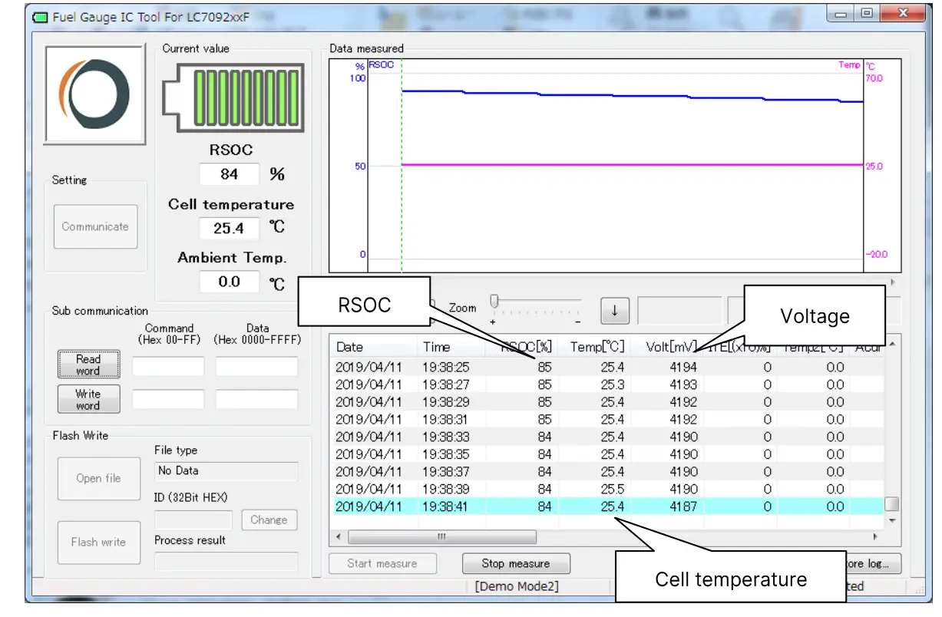This screenshot has width=942, height=617.
Task: Click the Fuel Gauge icon in the title bar
Action: click(38, 16)
